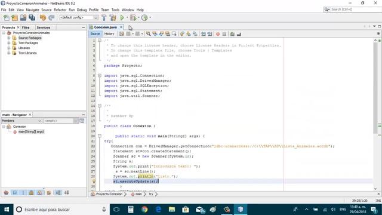Toggle Show Fields filter in Navigator
The width and height of the screenshot is (382, 215).
[x=15, y=192]
